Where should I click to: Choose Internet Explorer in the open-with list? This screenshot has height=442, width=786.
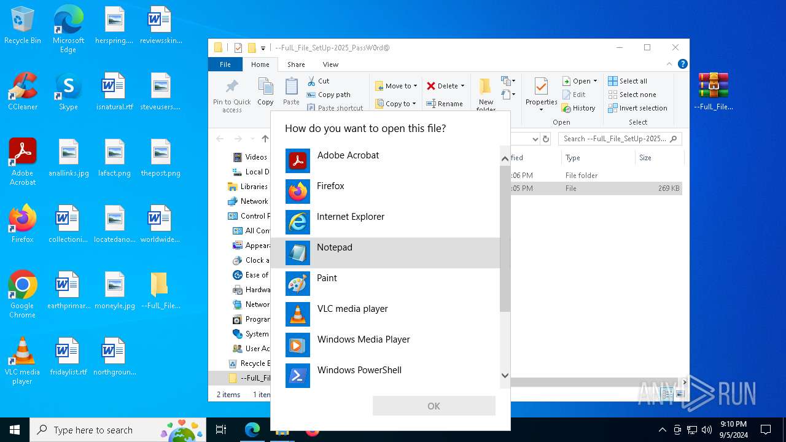(385, 222)
